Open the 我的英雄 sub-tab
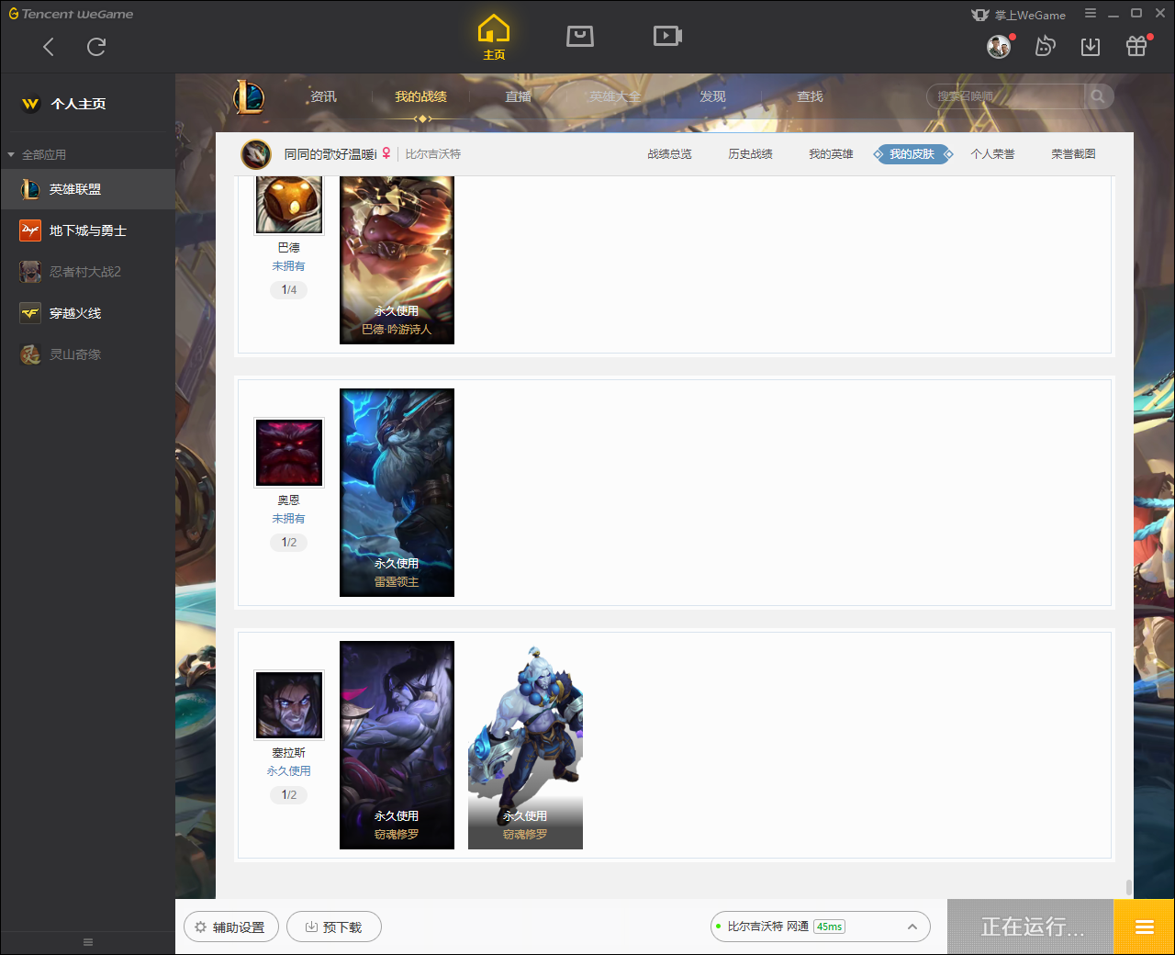The image size is (1175, 955). [x=831, y=154]
